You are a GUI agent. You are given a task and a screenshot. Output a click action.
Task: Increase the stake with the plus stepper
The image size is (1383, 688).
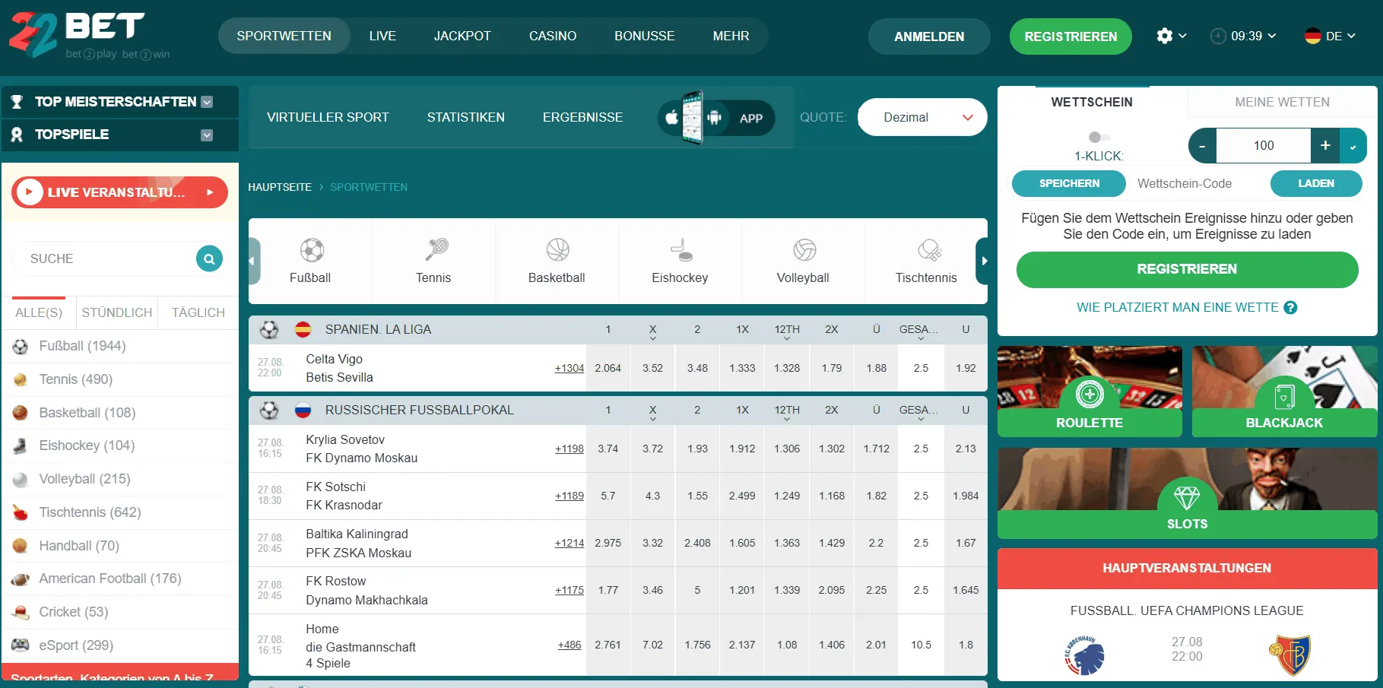click(1324, 145)
